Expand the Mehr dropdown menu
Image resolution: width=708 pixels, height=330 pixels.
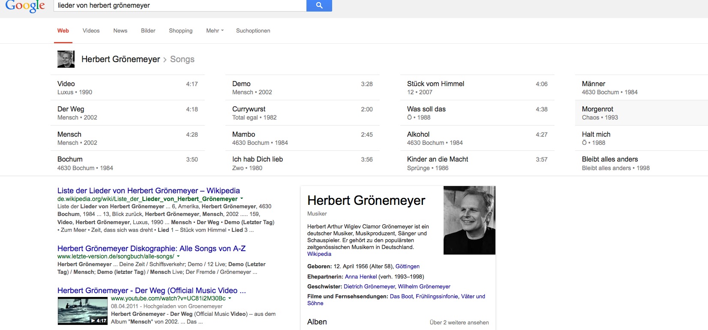tap(215, 31)
